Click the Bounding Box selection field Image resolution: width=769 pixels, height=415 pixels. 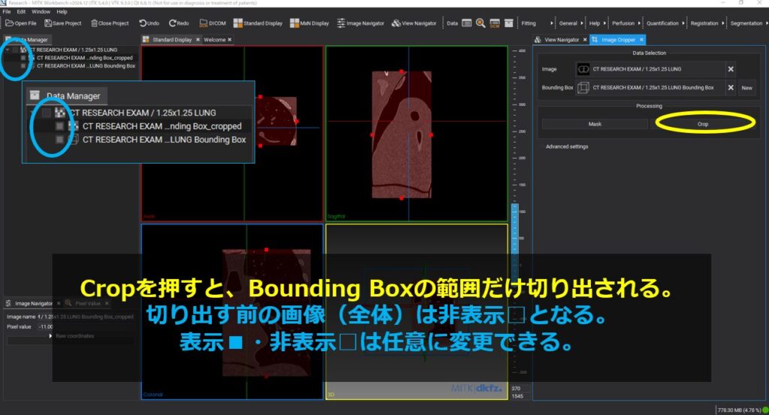[650, 88]
